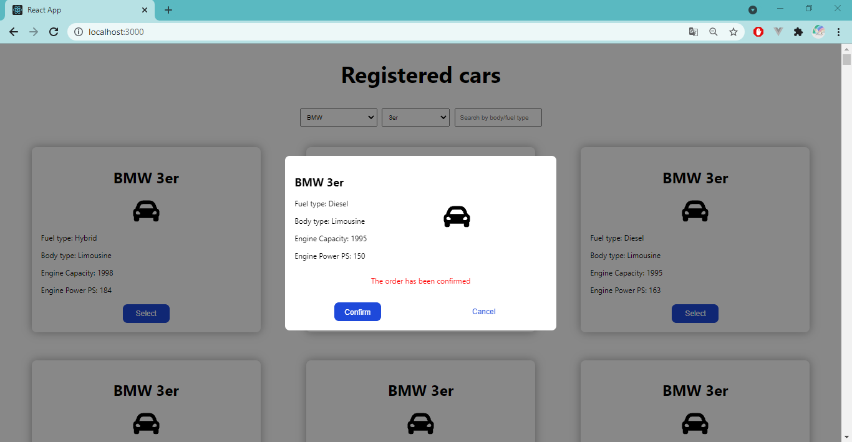Click the car icon on the Hybrid BMW card
Viewport: 852px width, 442px height.
tap(146, 211)
